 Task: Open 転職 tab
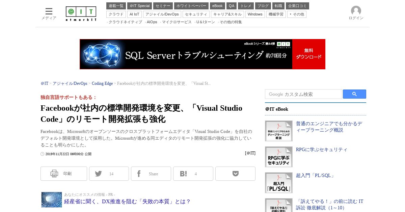pos(278,6)
